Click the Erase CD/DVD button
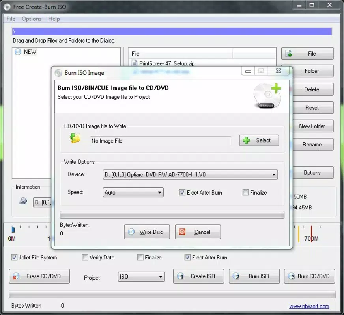Image resolution: width=344 pixels, height=315 pixels. [39, 276]
